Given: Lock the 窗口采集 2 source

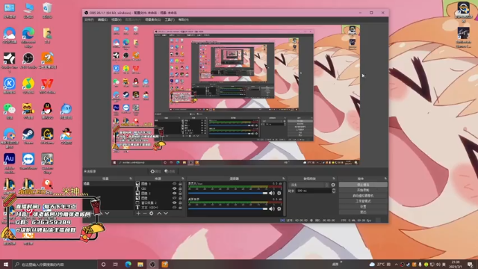Looking at the screenshot, I should [180, 202].
